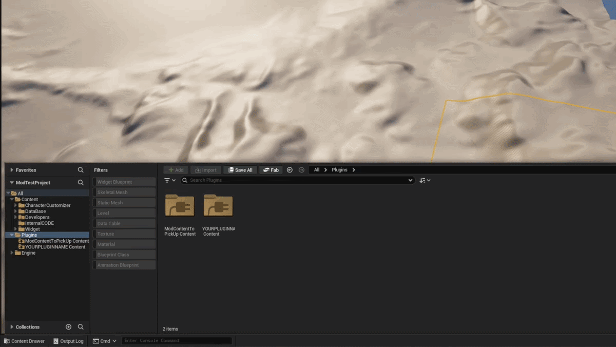Viewport: 616px width, 347px height.
Task: Open the Output Log
Action: click(x=68, y=341)
